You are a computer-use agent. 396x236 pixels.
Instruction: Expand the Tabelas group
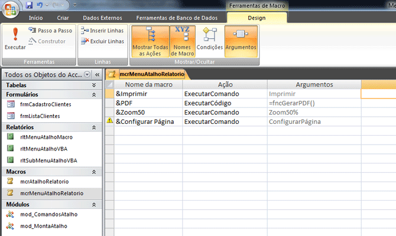(x=94, y=85)
